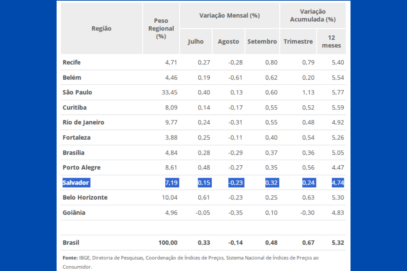This screenshot has width=407, height=271.
Task: Click São Paulo's regional weight 33,45
Action: click(x=169, y=92)
